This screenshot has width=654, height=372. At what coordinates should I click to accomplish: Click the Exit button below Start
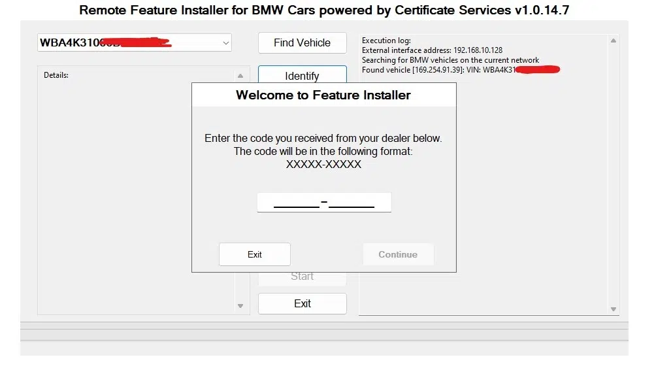pos(302,303)
